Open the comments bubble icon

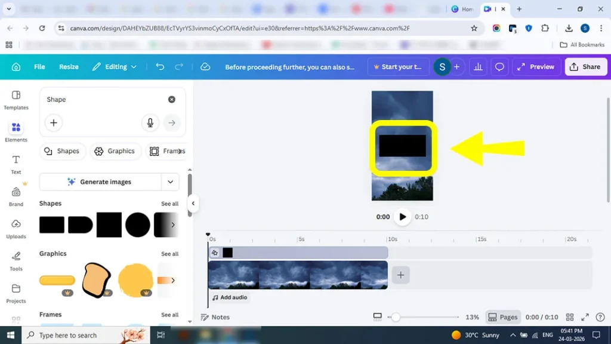tap(499, 66)
